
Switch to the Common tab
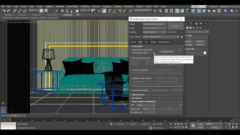(x=133, y=42)
